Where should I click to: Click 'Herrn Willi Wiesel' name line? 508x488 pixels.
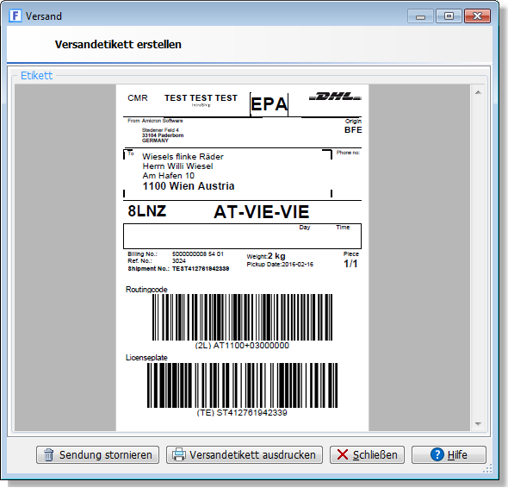tap(177, 166)
